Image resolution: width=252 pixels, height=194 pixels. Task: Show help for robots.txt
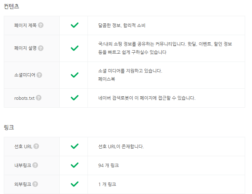(x=39, y=98)
